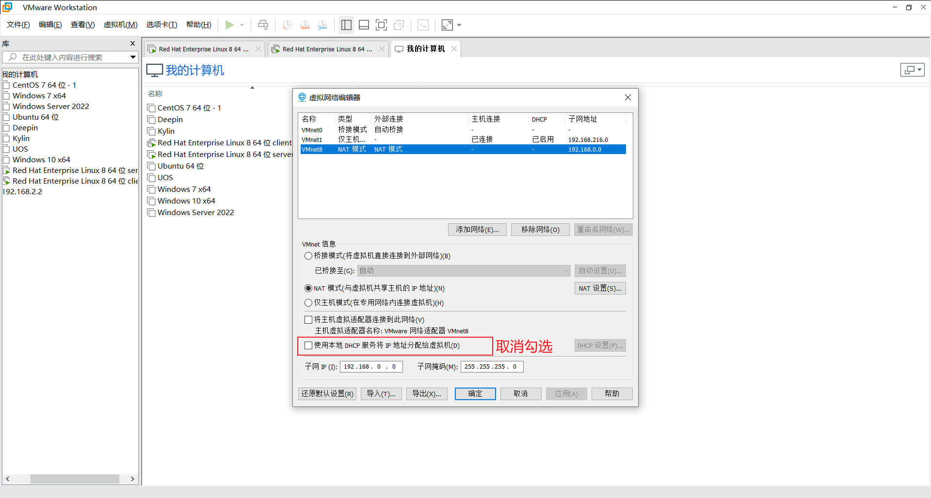Click the 子网掩码 input field
Viewport: 931px width, 498px height.
tap(492, 367)
